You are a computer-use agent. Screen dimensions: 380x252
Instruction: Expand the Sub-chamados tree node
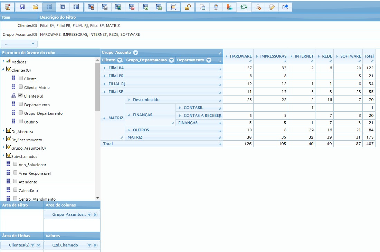click(3, 155)
